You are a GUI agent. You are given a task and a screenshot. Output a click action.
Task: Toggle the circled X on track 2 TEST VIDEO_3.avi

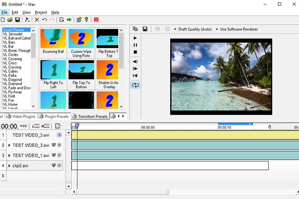(x=59, y=145)
